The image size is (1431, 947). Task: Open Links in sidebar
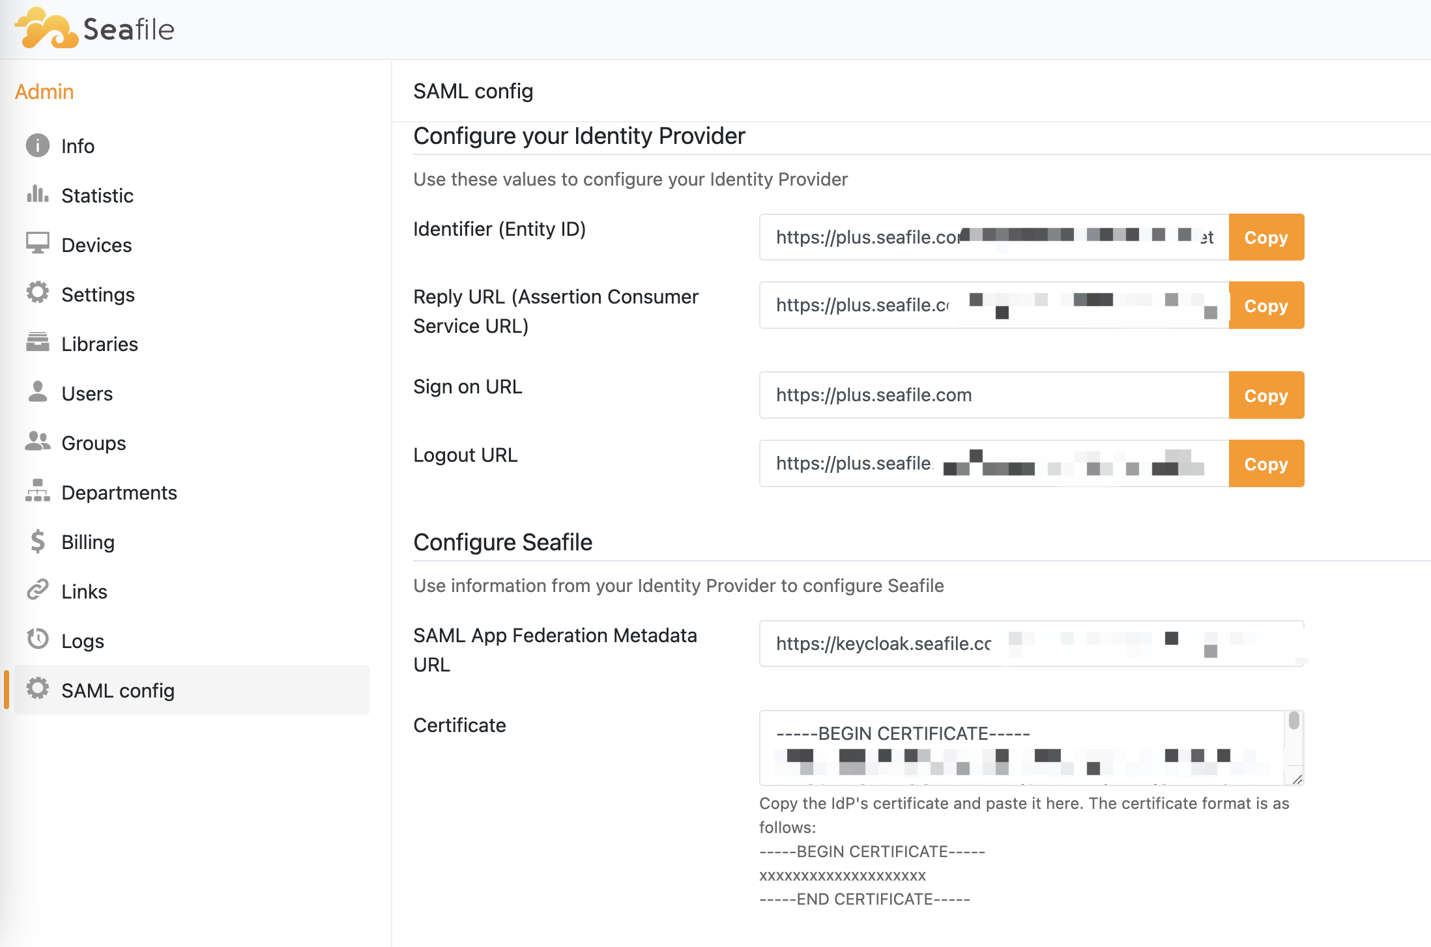point(192,591)
